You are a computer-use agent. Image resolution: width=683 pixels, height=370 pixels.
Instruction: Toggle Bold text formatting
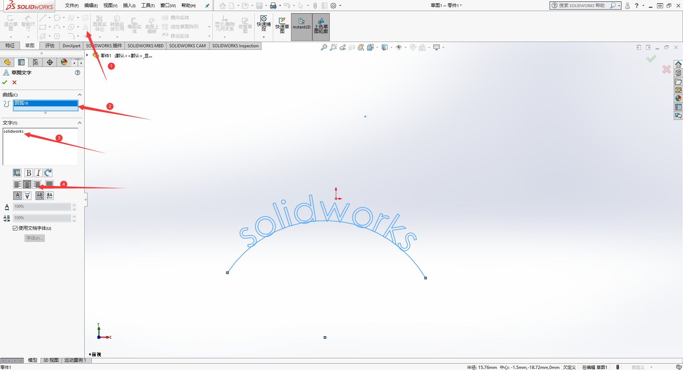[x=28, y=173]
